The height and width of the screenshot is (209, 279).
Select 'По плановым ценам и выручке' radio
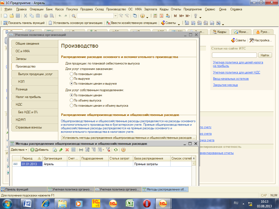[x=71, y=83]
